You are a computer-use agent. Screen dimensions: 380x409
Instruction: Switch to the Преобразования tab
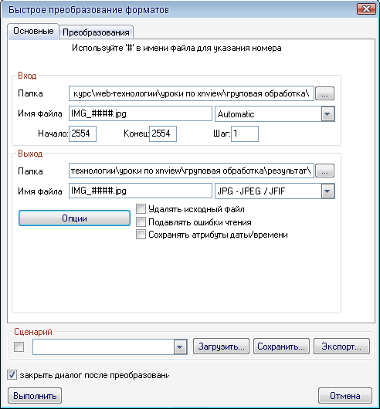pos(96,32)
